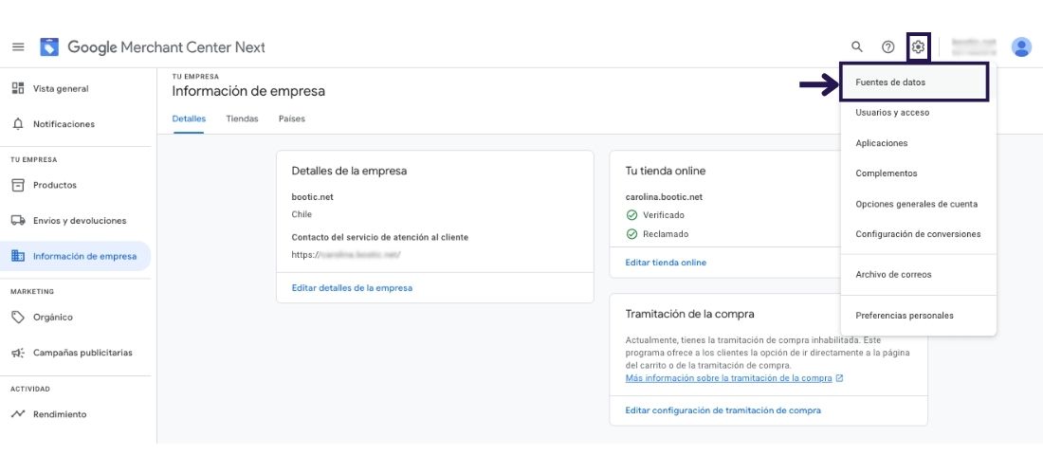The width and height of the screenshot is (1043, 474).
Task: Click the Orgánico tag icon
Action: 18,318
